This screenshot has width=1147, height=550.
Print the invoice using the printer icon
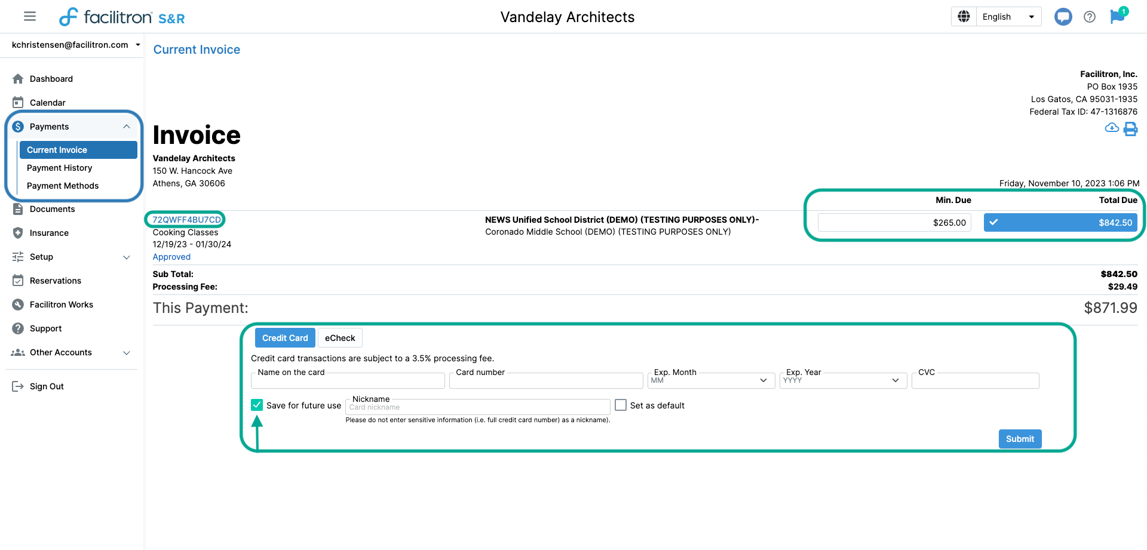pyautogui.click(x=1130, y=128)
